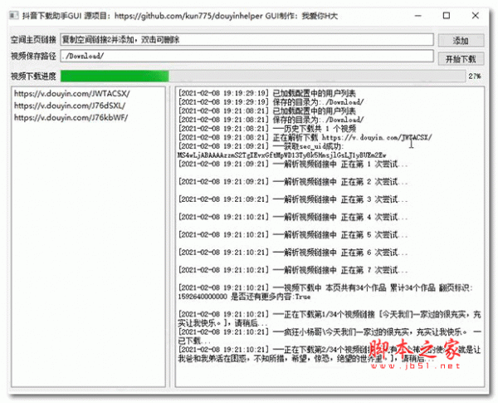Click log line 疯狂小杨哥 已下载
This screenshot has width=498, height=403.
(330, 337)
